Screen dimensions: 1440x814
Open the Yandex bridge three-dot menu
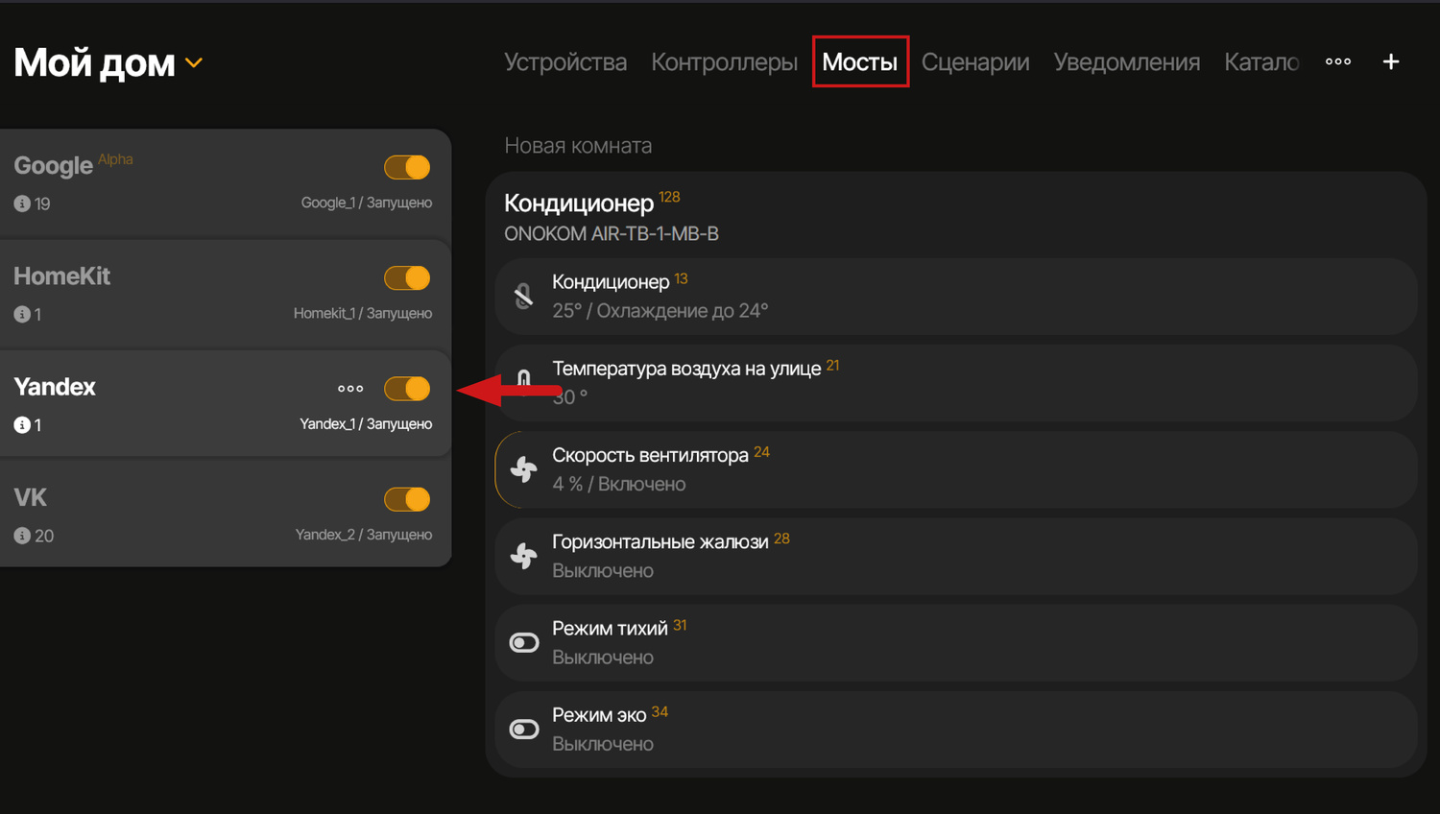[x=350, y=389]
